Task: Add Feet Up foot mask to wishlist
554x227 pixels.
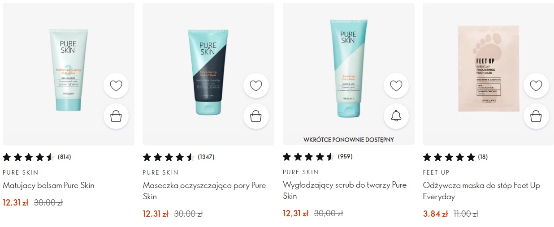Action: click(x=536, y=86)
